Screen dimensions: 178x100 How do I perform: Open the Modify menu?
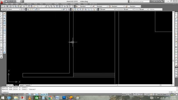(x=56, y=4)
